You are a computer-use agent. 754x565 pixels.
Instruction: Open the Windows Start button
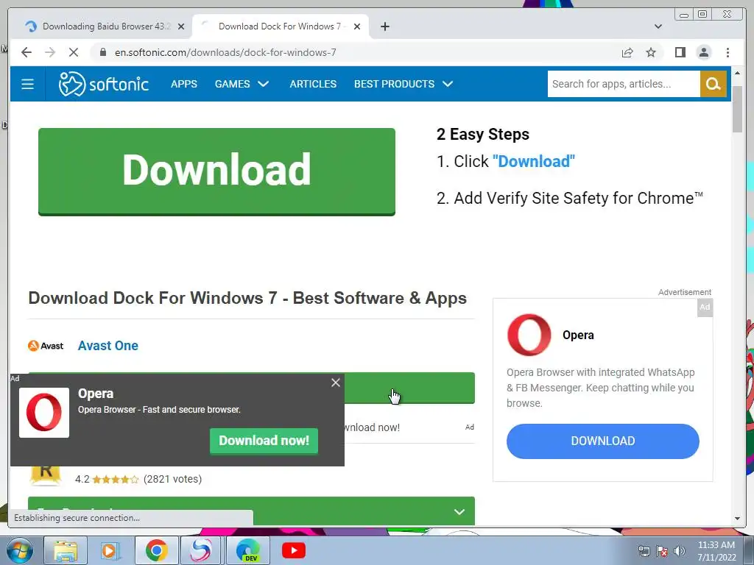click(20, 551)
